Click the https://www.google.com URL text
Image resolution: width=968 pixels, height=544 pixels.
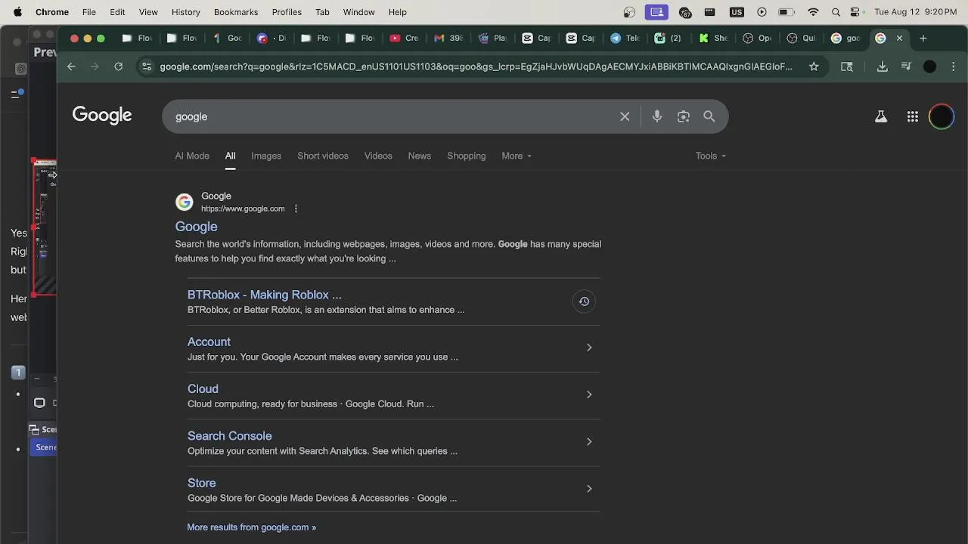click(243, 209)
